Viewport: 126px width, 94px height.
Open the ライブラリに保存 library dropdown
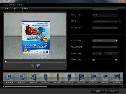tap(105, 28)
